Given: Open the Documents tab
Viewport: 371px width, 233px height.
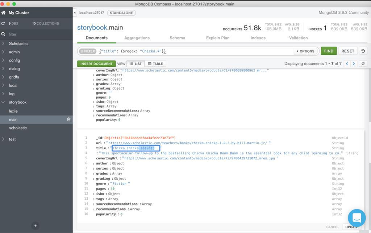Looking at the screenshot, I should click(96, 38).
